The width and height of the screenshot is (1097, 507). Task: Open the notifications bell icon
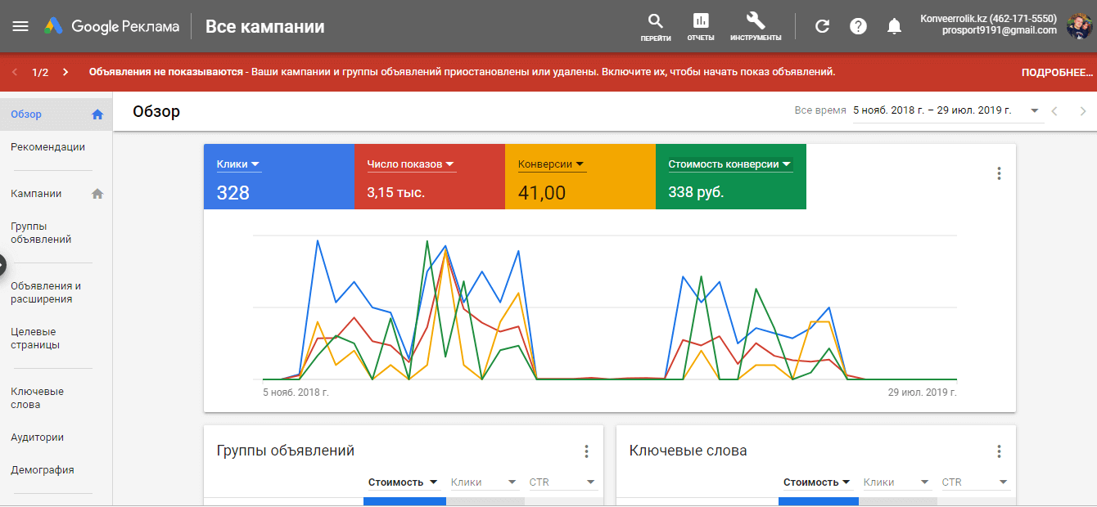tap(894, 26)
